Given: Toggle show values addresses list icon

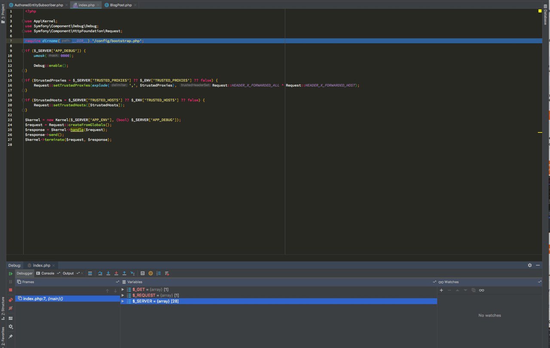Looking at the screenshot, I should 159,273.
